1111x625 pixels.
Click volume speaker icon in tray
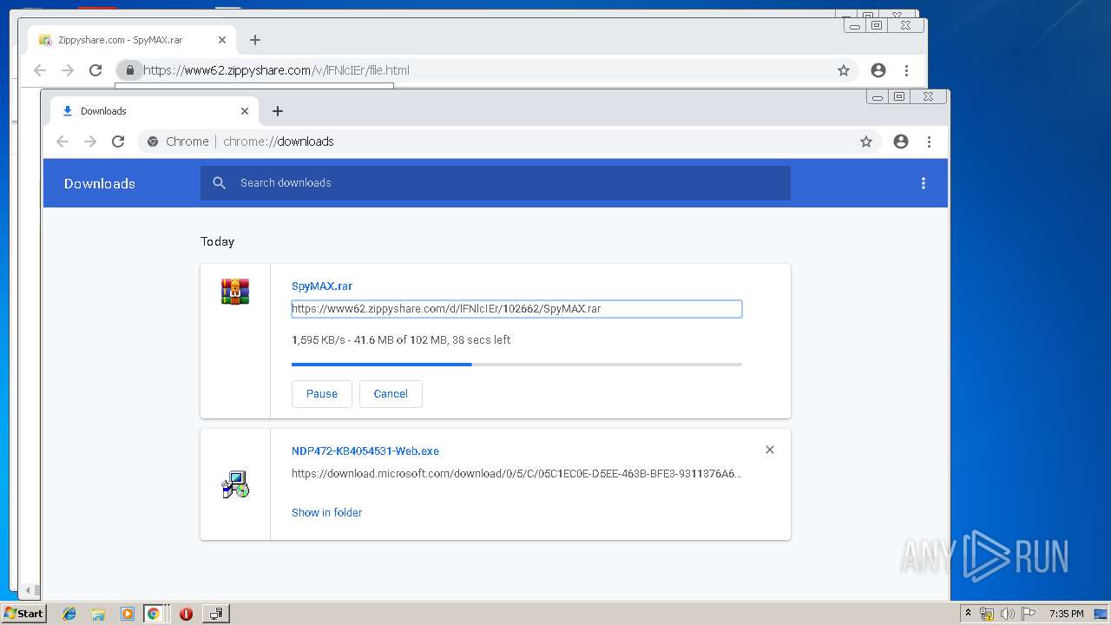1007,614
